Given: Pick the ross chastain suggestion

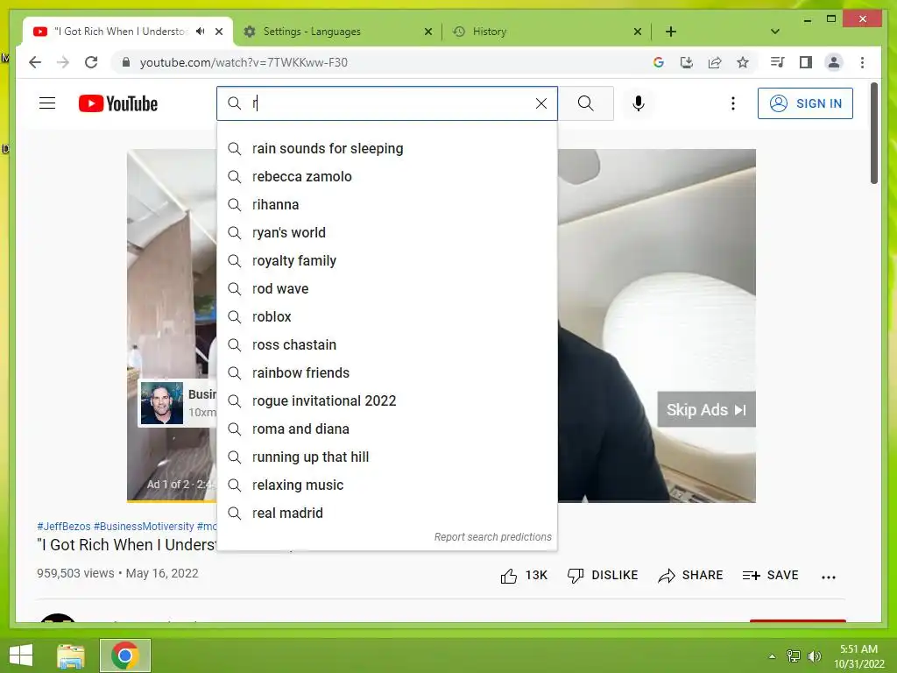Looking at the screenshot, I should [387, 345].
